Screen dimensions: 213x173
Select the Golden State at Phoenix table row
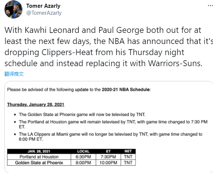[x=71, y=163]
